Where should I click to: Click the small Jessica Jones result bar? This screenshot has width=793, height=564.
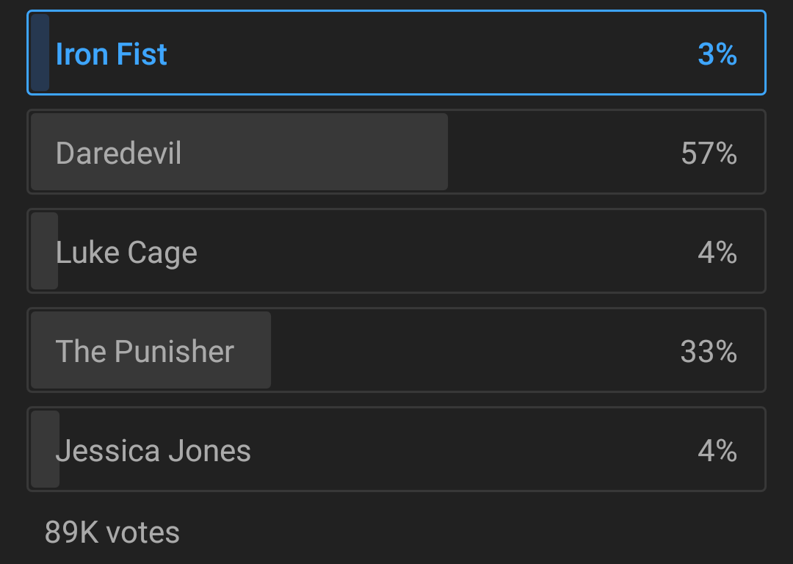click(x=43, y=449)
